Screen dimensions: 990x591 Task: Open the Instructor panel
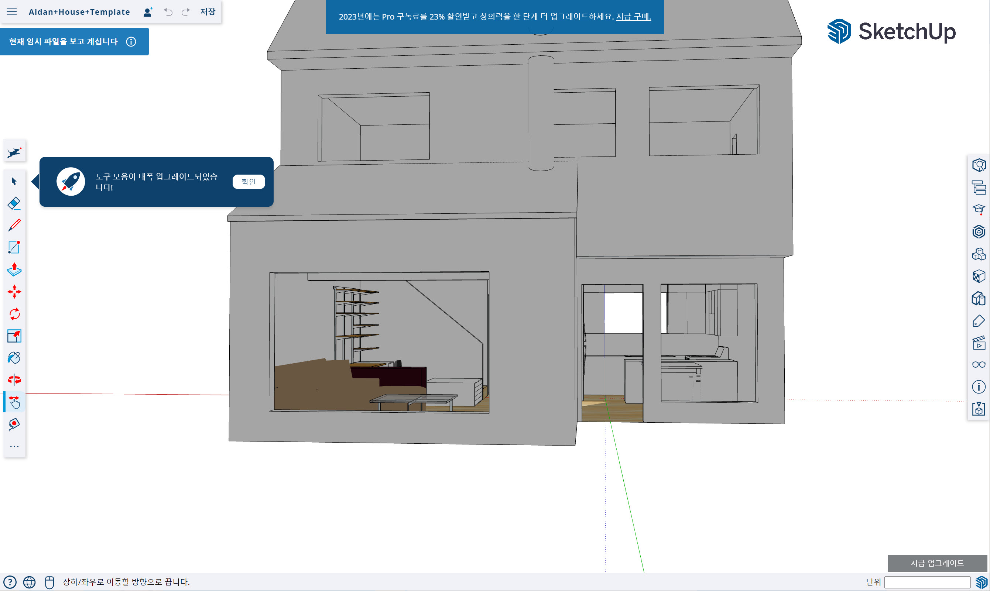[979, 209]
